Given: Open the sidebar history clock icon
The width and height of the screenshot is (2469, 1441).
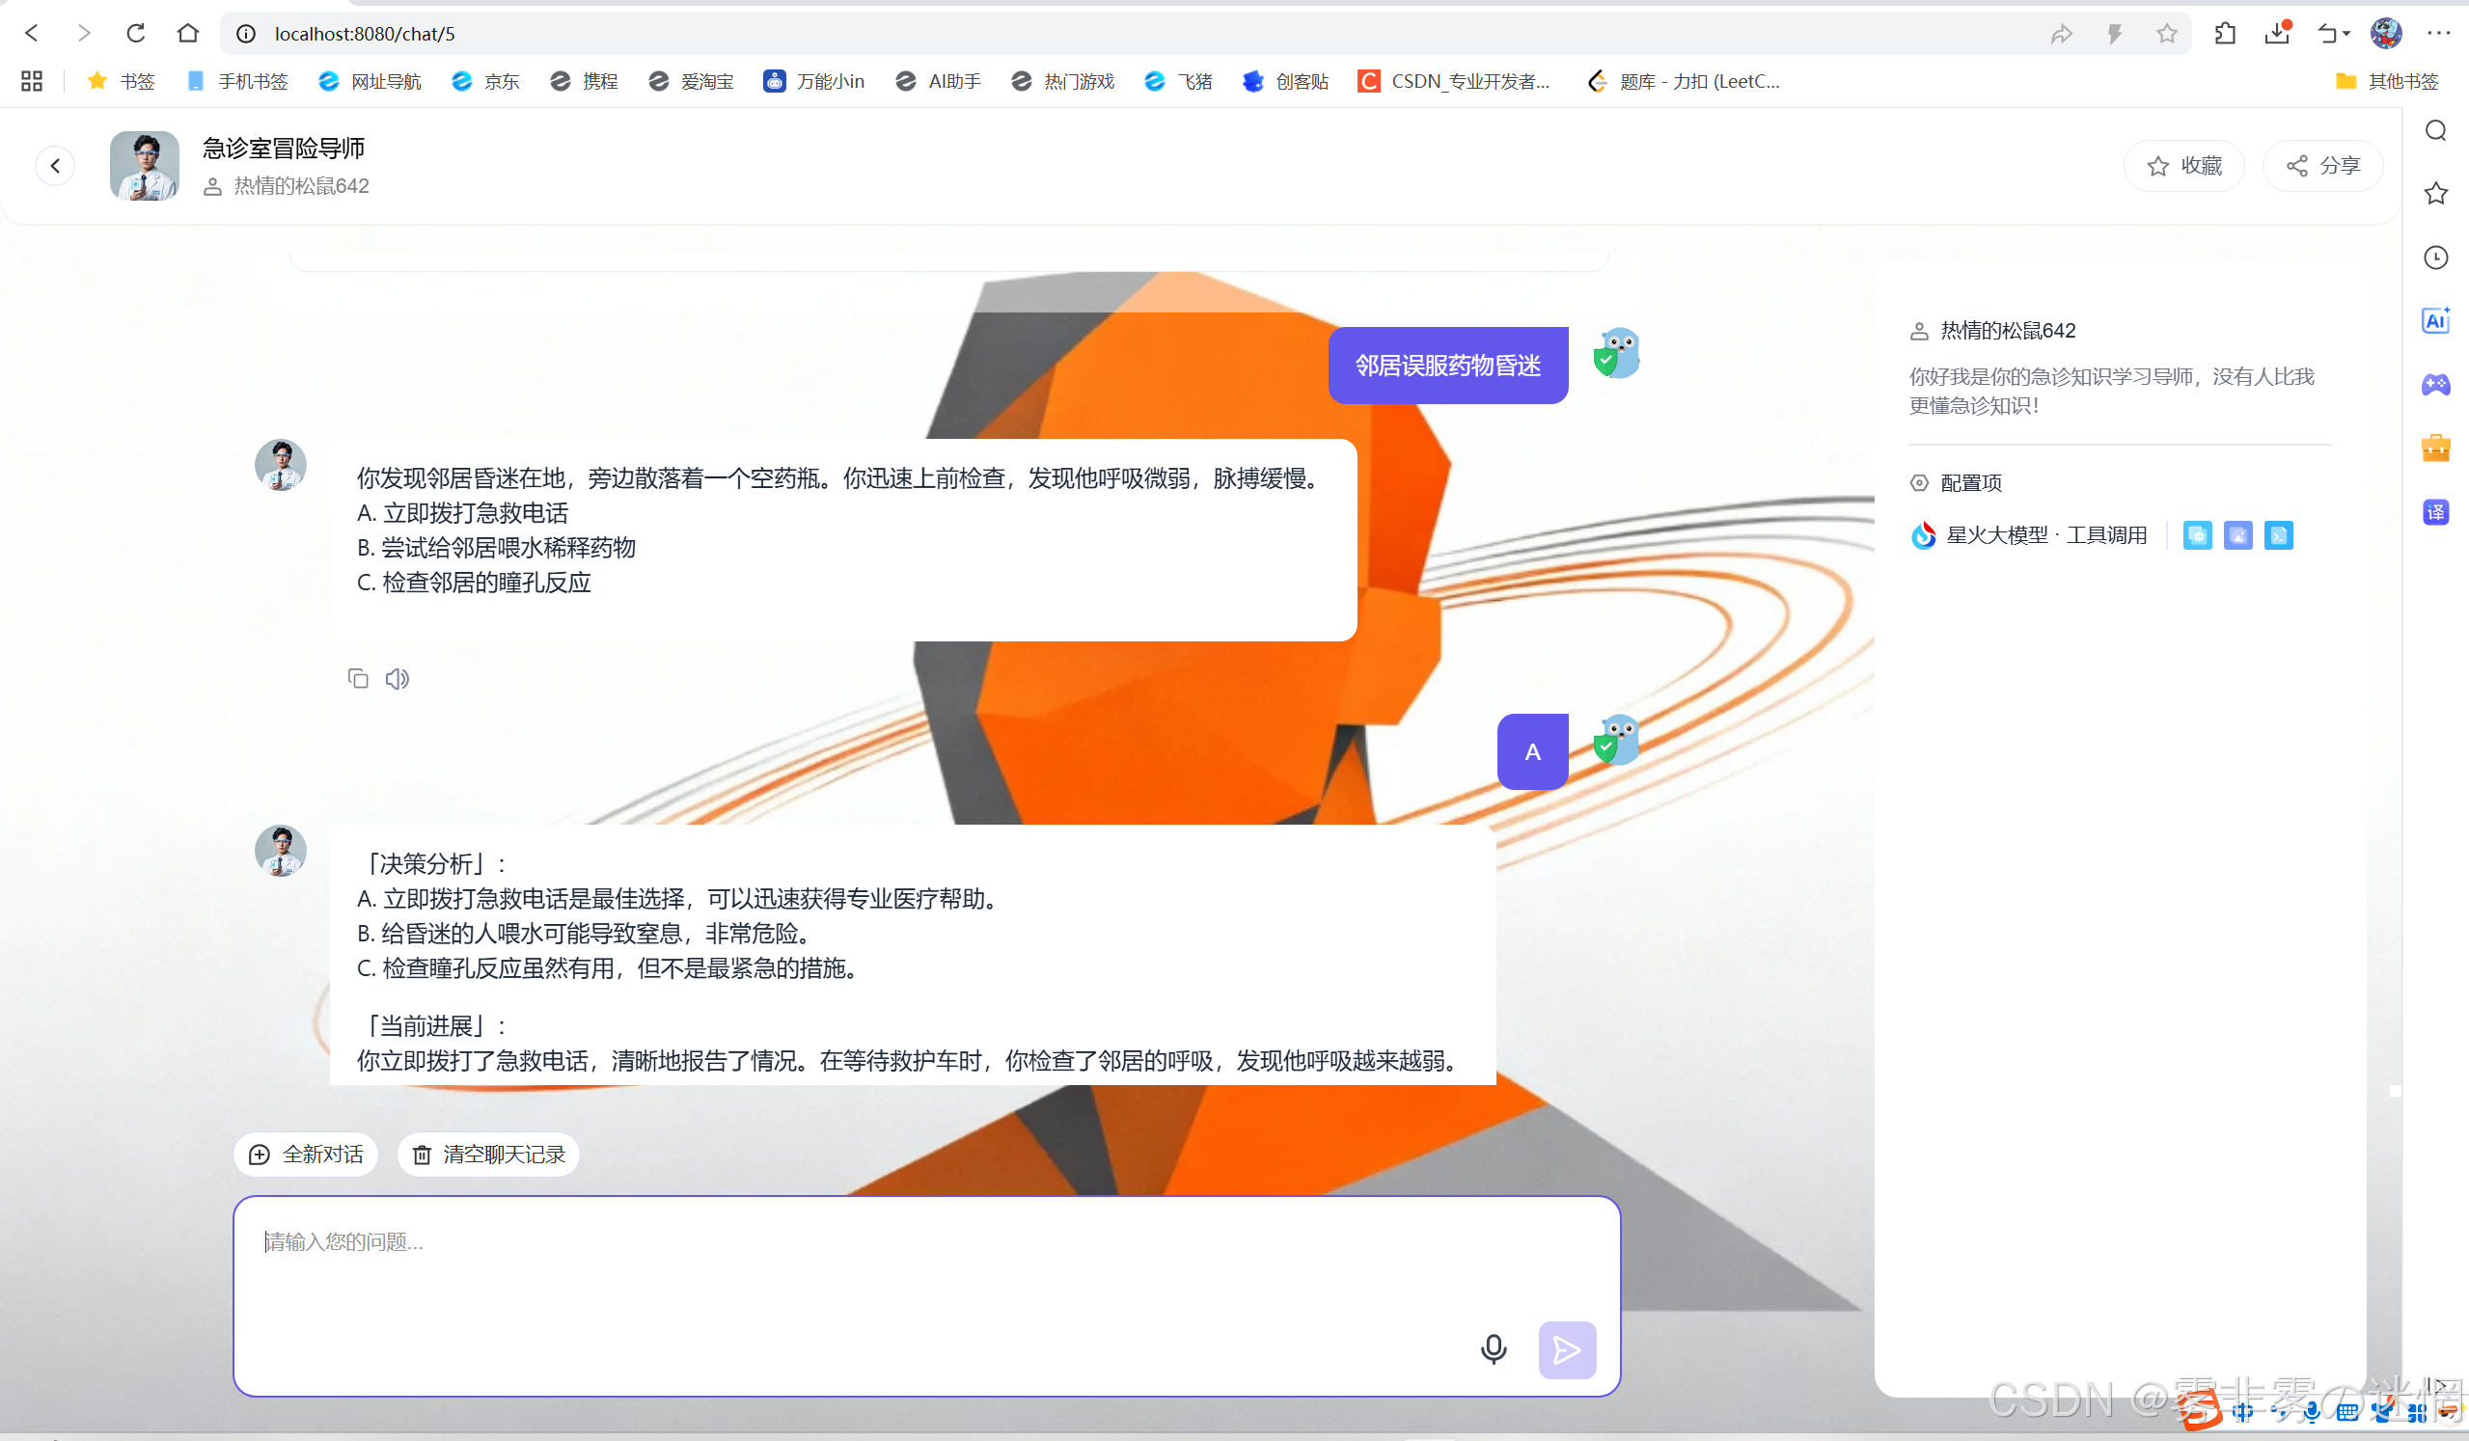Looking at the screenshot, I should point(2434,257).
